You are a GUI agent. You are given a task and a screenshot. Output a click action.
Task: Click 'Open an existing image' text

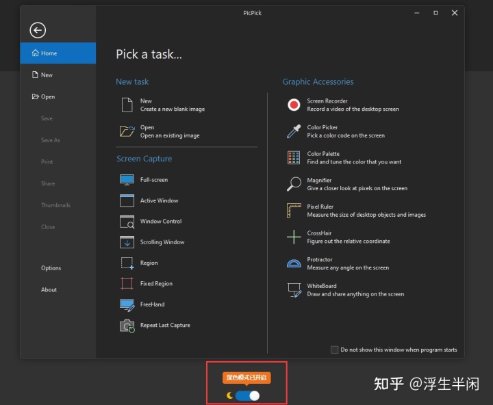pos(170,135)
